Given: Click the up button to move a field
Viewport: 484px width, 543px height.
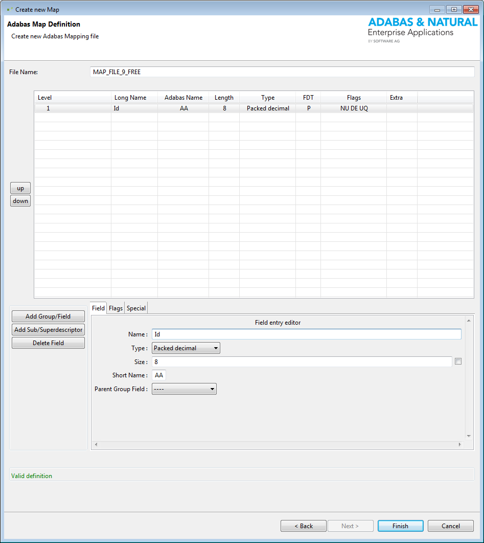Looking at the screenshot, I should pyautogui.click(x=20, y=188).
